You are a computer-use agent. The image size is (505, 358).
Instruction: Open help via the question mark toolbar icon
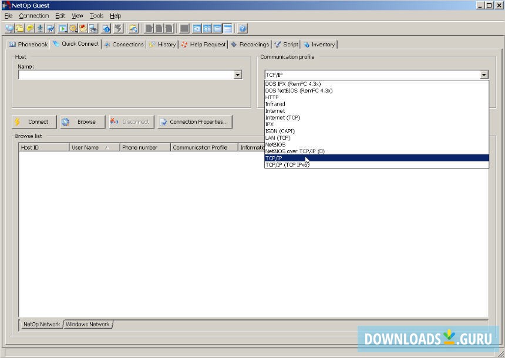(243, 29)
